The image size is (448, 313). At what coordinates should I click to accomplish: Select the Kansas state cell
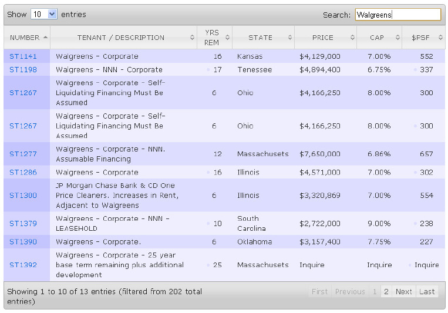tap(250, 56)
